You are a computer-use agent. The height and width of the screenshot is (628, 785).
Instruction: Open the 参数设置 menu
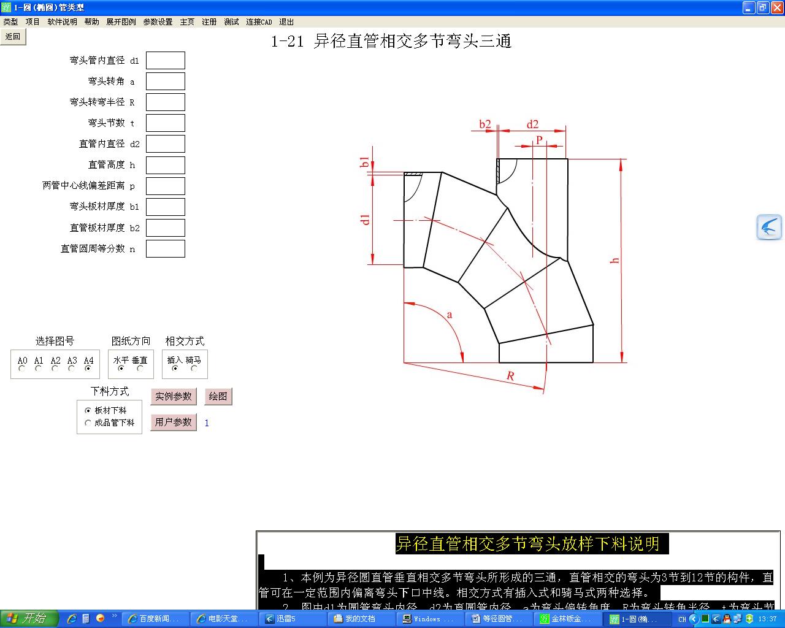158,21
